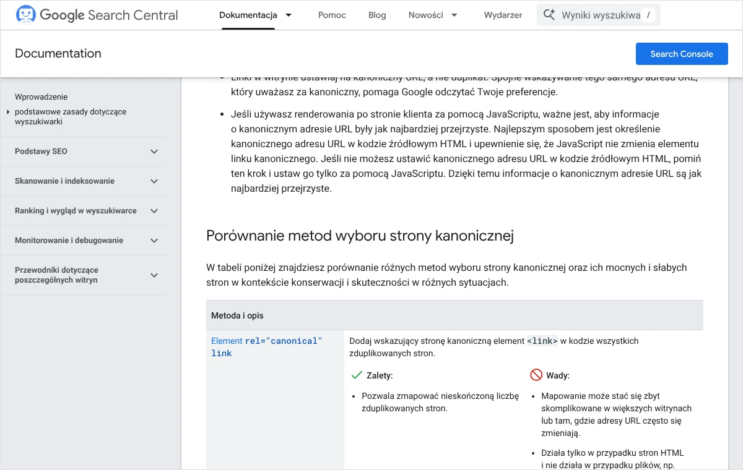743x470 pixels.
Task: Click the Metoda i opis table header
Action: 238,315
